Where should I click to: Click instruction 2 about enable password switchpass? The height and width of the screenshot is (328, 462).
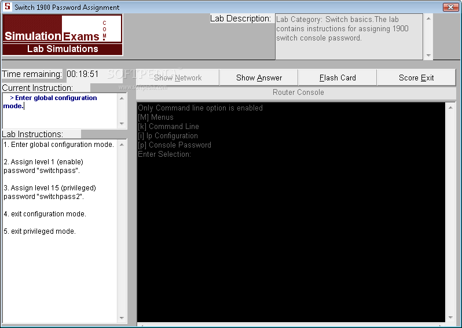pyautogui.click(x=43, y=166)
